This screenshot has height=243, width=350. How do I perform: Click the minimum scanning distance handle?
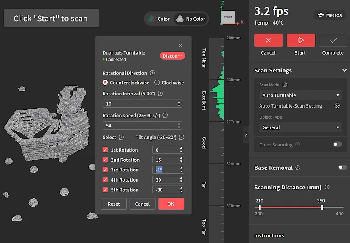pyautogui.click(x=260, y=207)
